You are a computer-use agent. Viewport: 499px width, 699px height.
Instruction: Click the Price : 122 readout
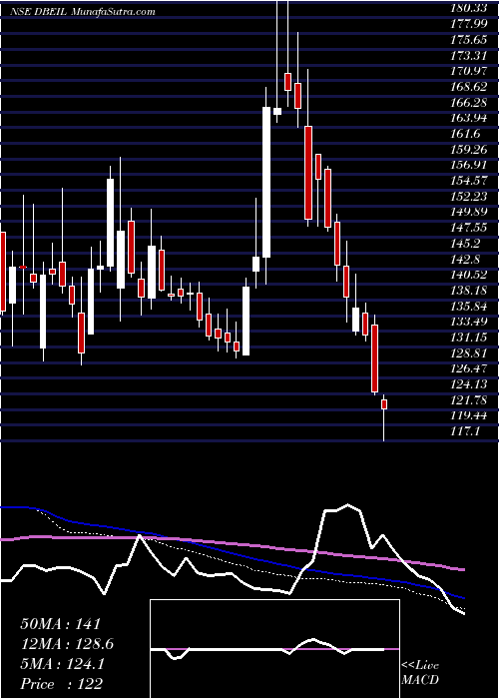[x=61, y=684]
